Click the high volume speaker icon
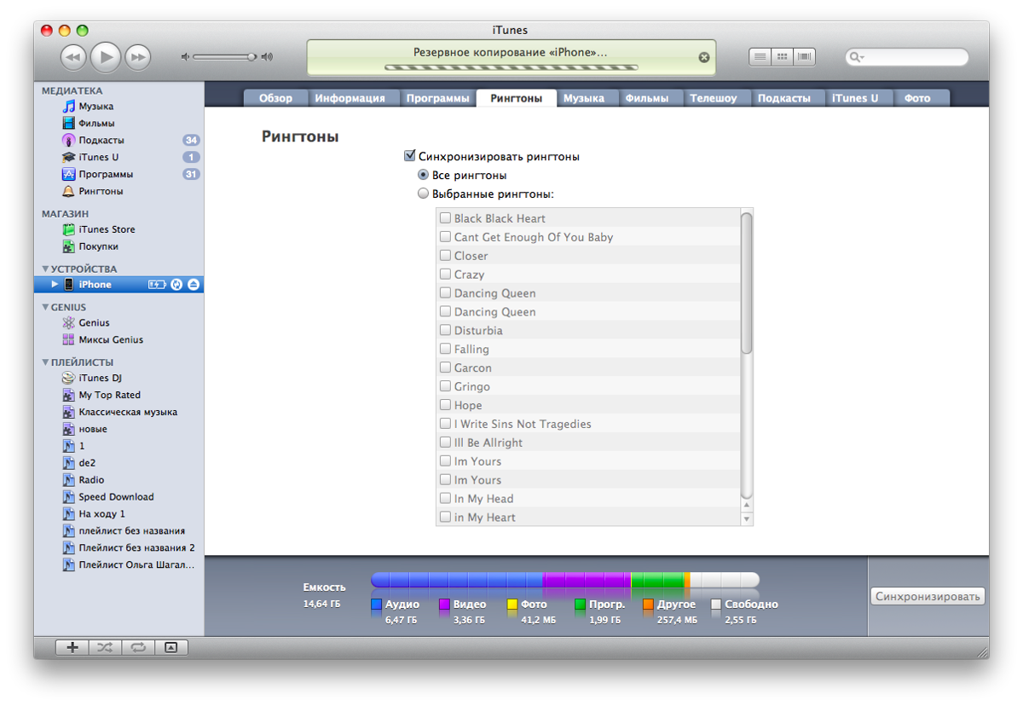 click(267, 57)
